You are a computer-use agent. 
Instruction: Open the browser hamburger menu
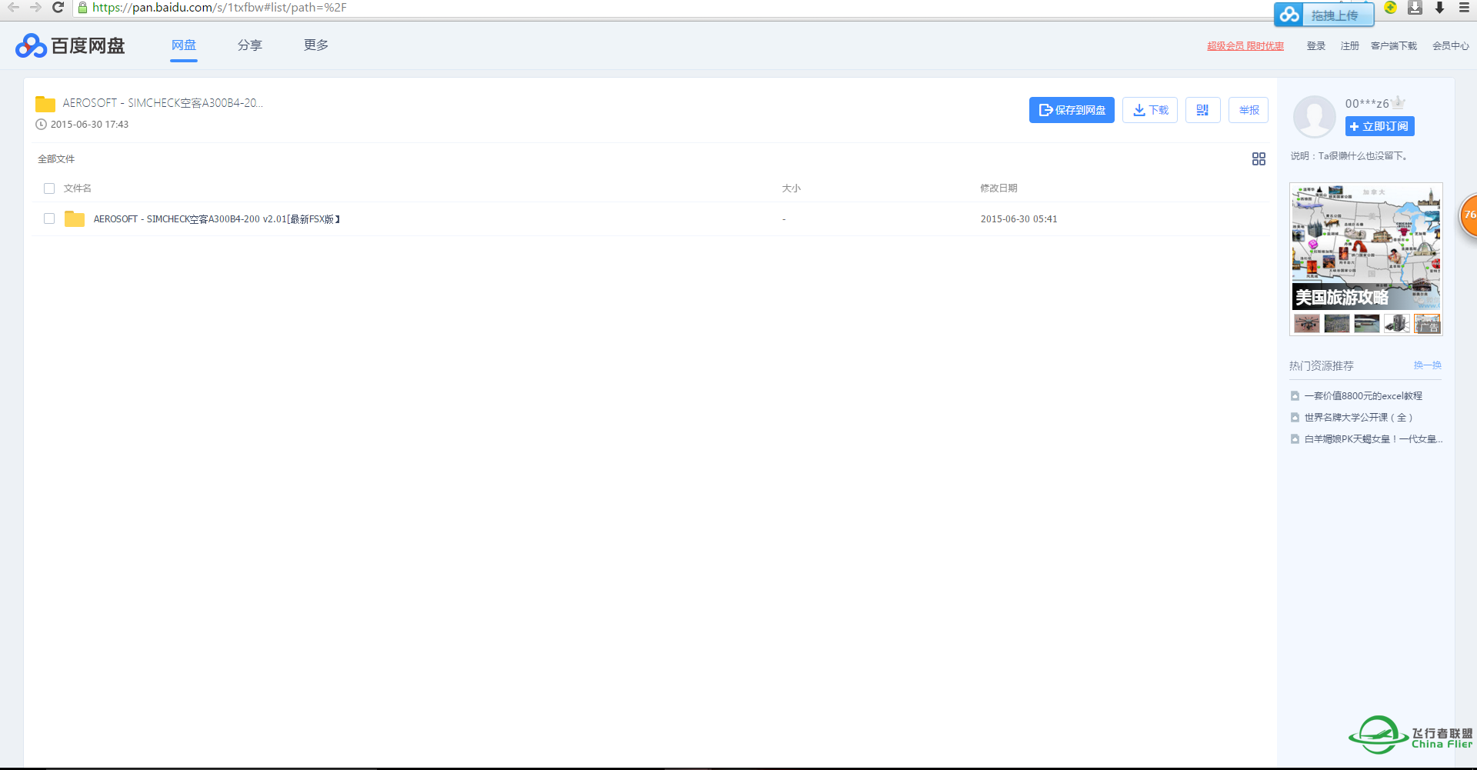1464,8
